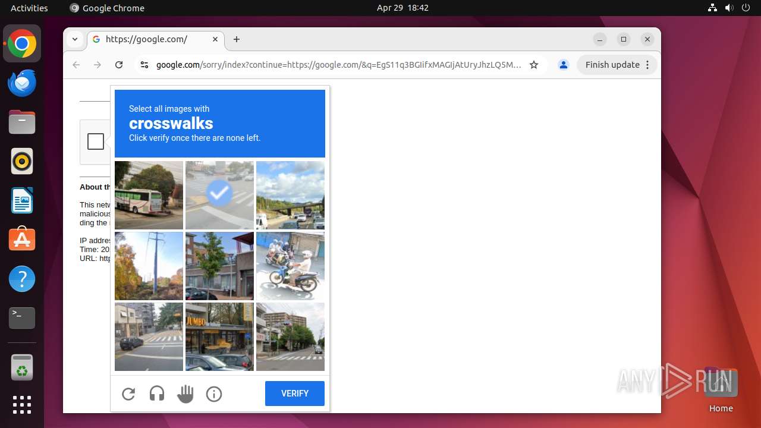This screenshot has width=761, height=428.
Task: Check the reCAPTCHA checkbox behind the challenge
Action: click(96, 141)
